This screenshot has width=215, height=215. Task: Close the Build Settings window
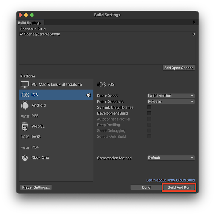(x=20, y=15)
